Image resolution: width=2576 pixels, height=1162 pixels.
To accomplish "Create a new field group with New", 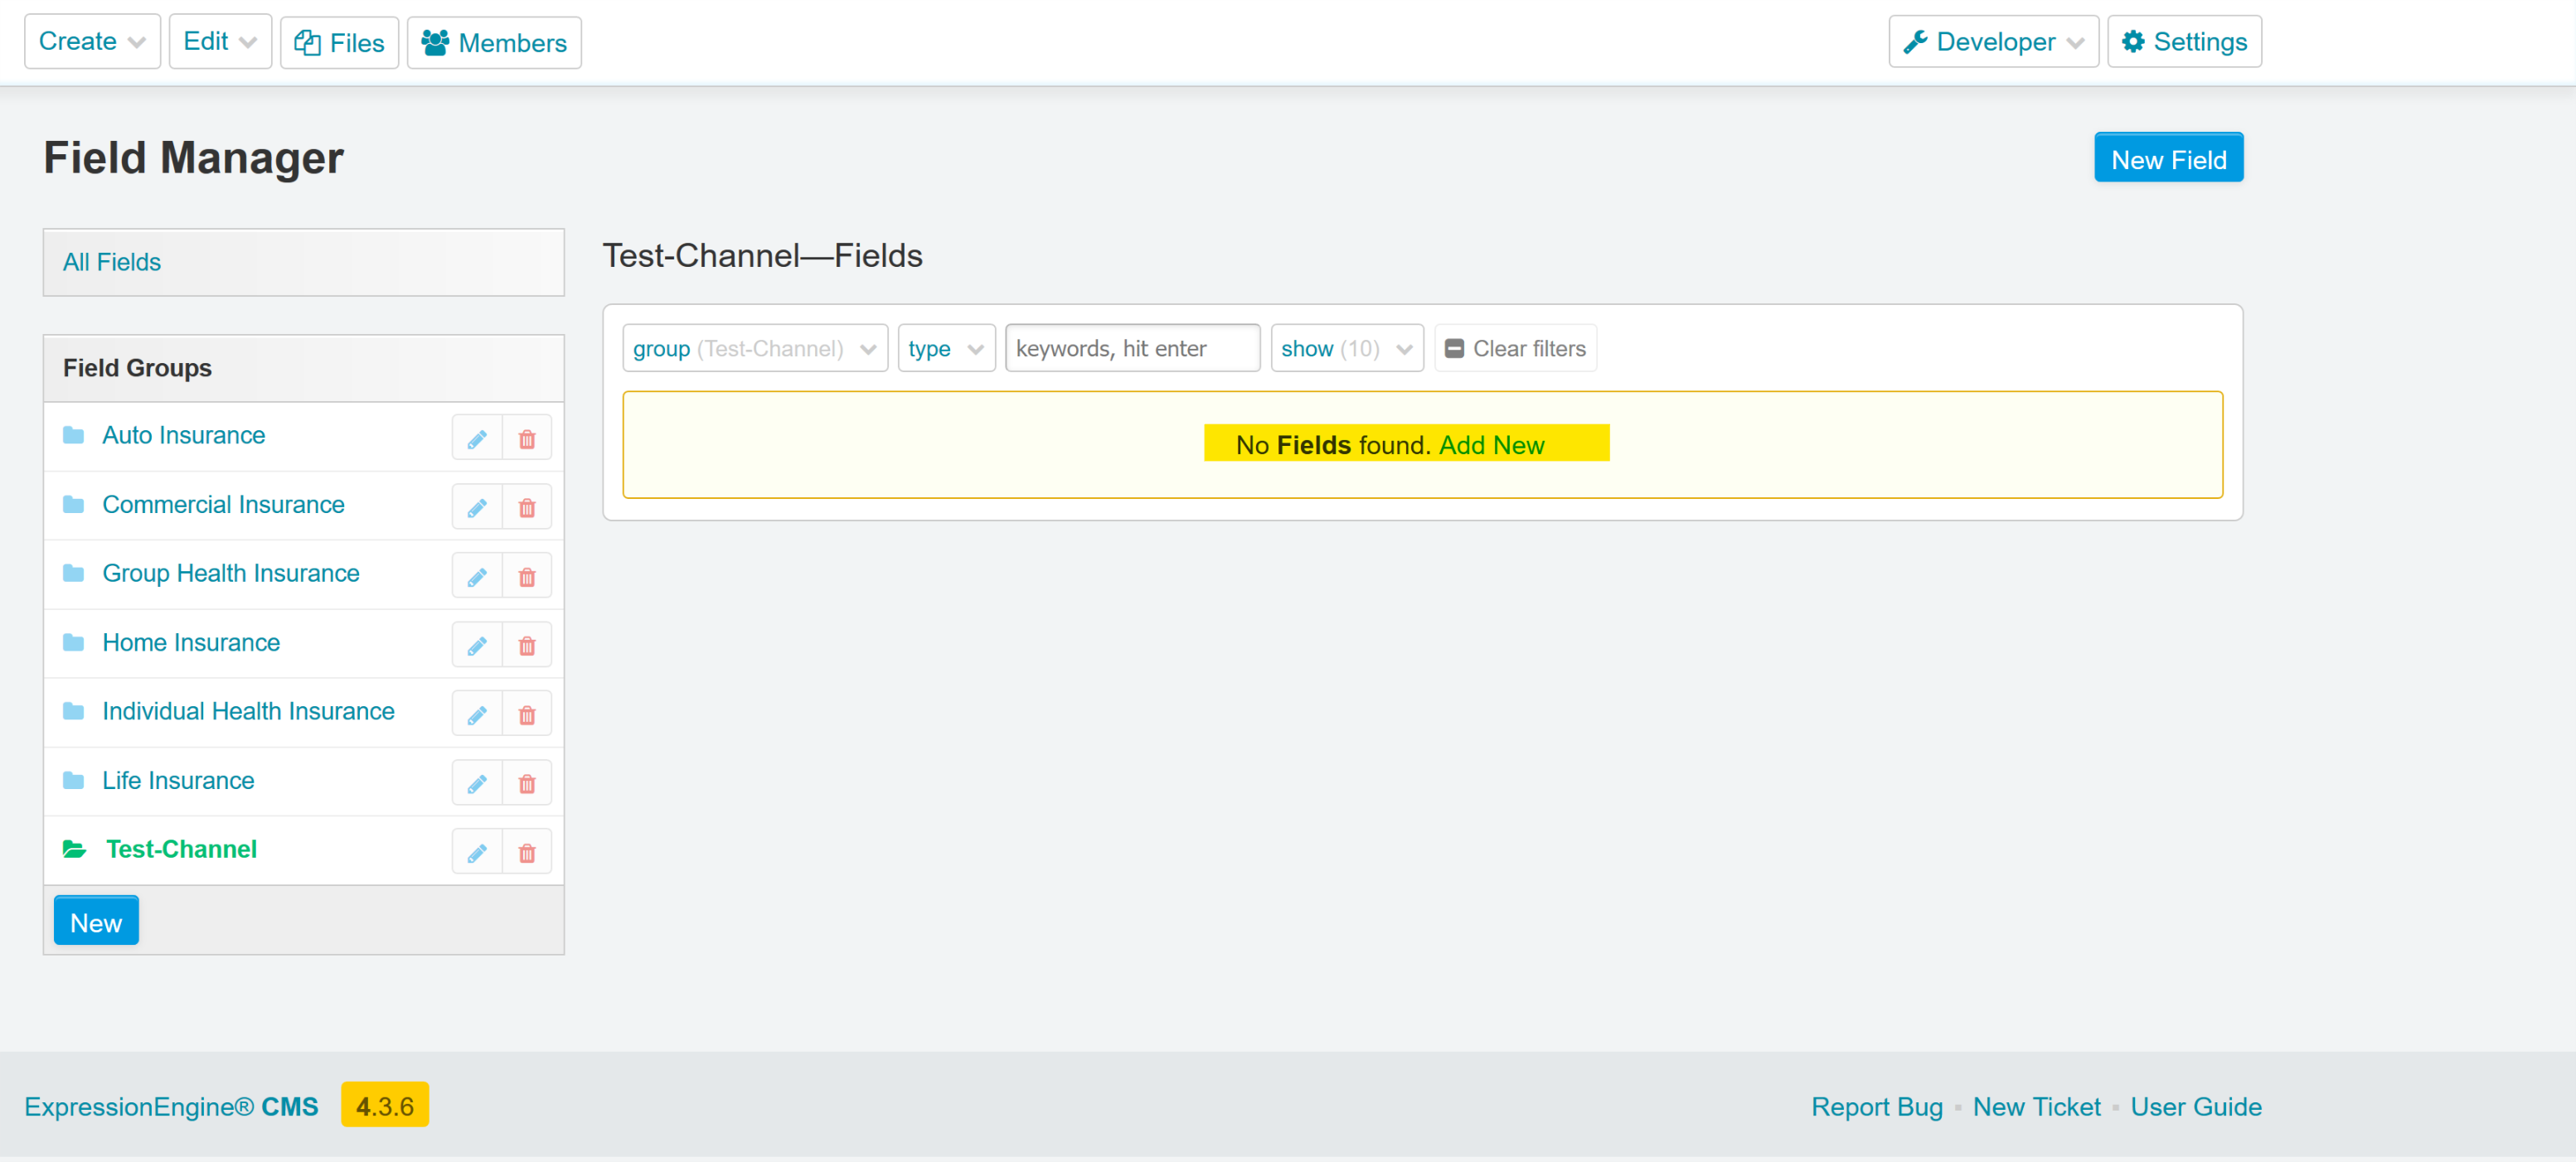I will coord(96,921).
